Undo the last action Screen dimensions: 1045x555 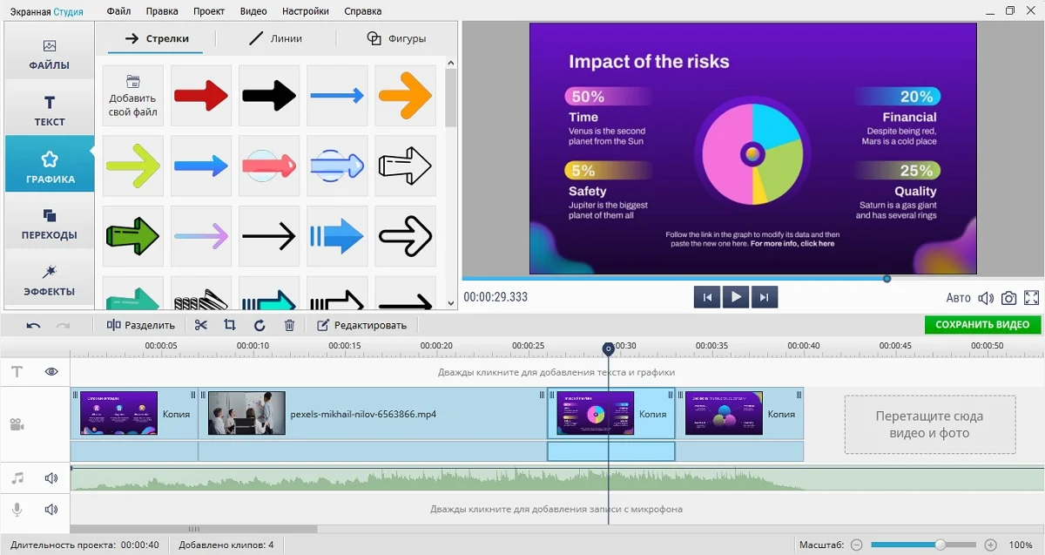pos(33,325)
